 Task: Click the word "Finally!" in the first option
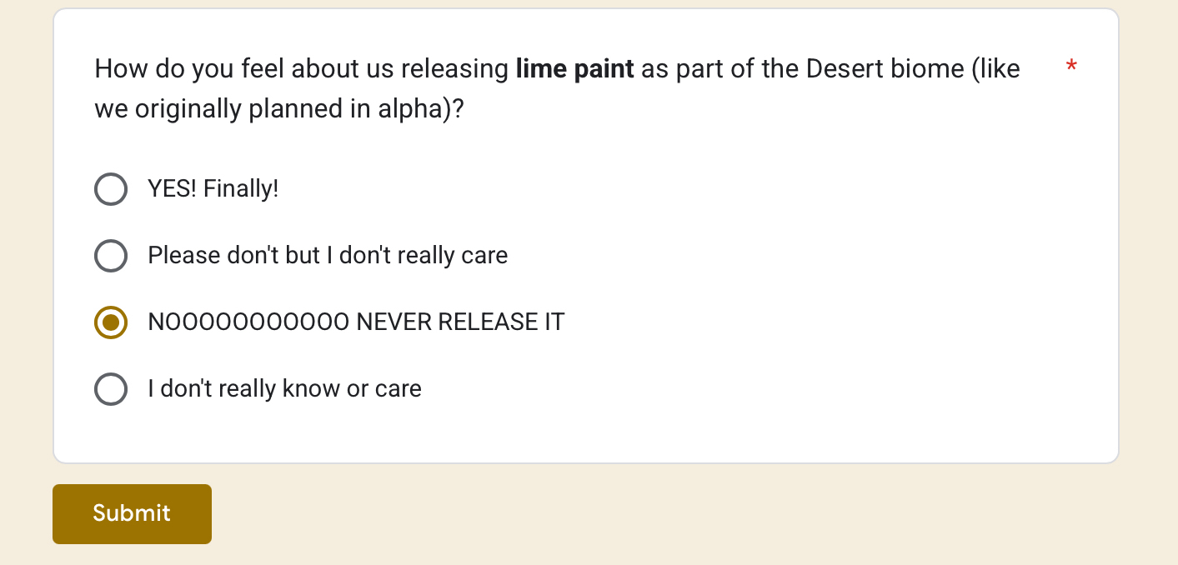tap(241, 189)
